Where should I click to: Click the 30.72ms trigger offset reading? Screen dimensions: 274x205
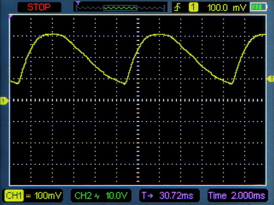click(x=176, y=195)
